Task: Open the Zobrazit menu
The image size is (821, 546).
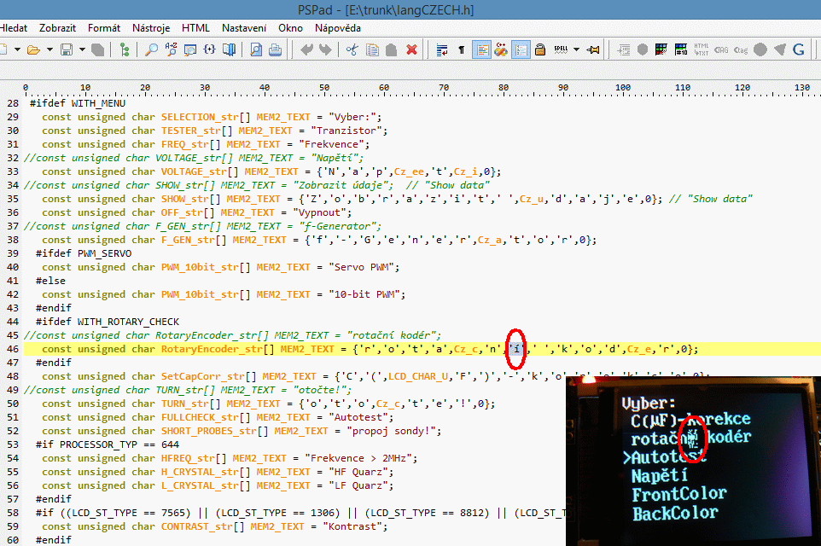Action: tap(57, 28)
